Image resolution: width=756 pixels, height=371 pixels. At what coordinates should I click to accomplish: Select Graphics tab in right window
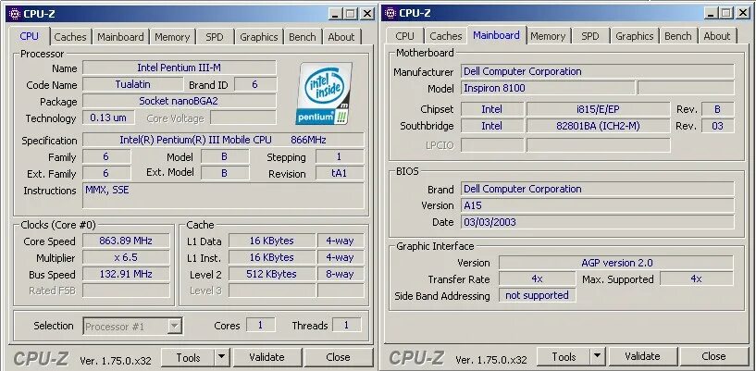click(x=635, y=36)
